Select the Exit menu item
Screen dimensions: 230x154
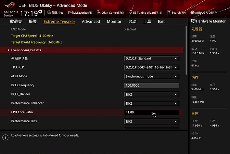click(161, 22)
